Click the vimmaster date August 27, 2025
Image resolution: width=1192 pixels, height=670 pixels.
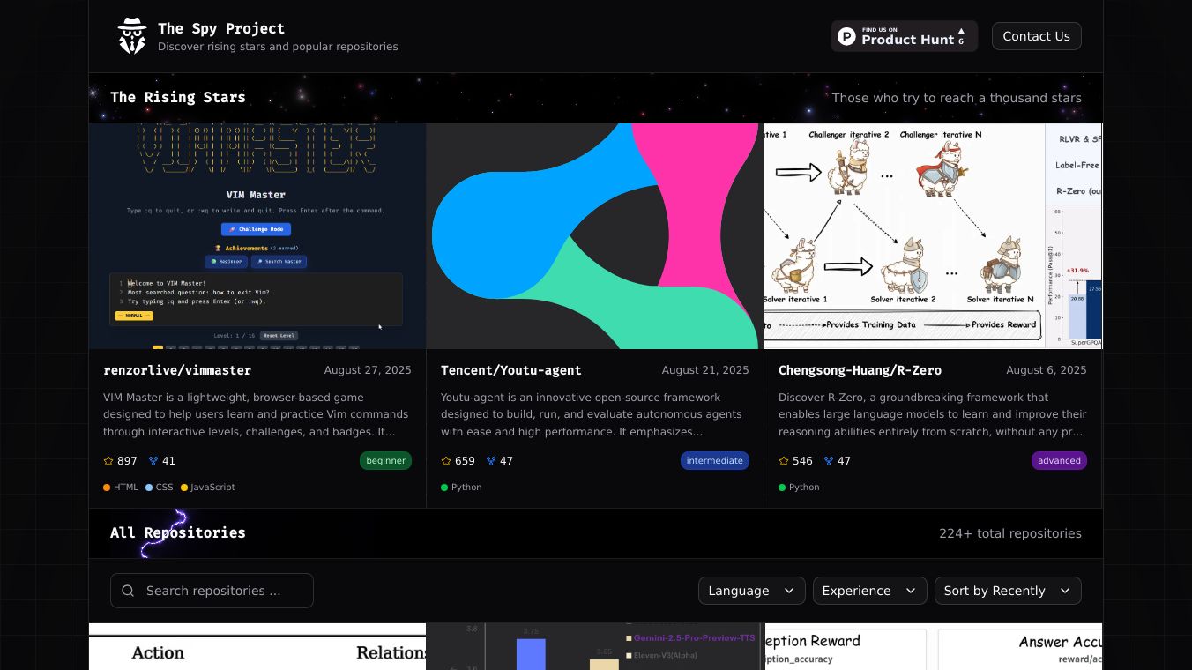(368, 370)
